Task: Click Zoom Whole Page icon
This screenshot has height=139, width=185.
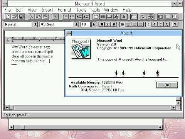Action: [161, 17]
